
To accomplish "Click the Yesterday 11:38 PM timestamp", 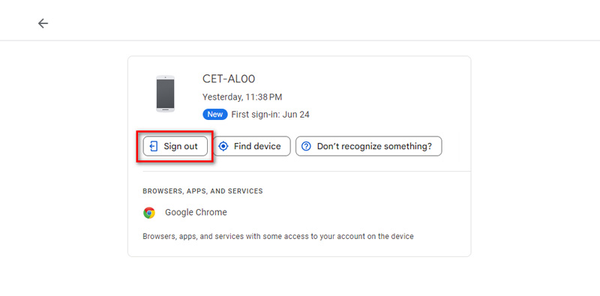I will coord(242,97).
